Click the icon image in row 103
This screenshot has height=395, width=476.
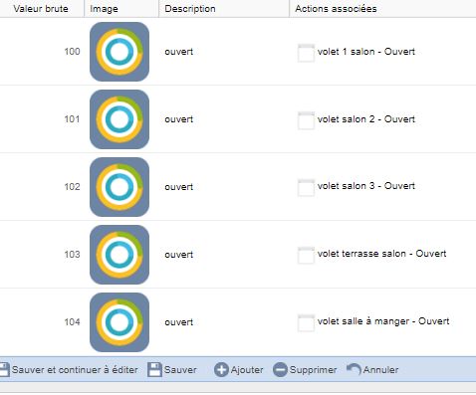119,255
